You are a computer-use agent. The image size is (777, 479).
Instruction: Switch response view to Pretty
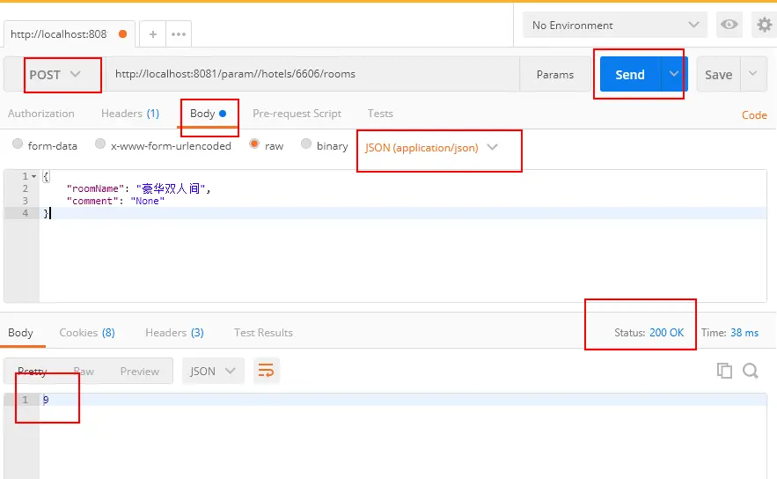(x=33, y=371)
